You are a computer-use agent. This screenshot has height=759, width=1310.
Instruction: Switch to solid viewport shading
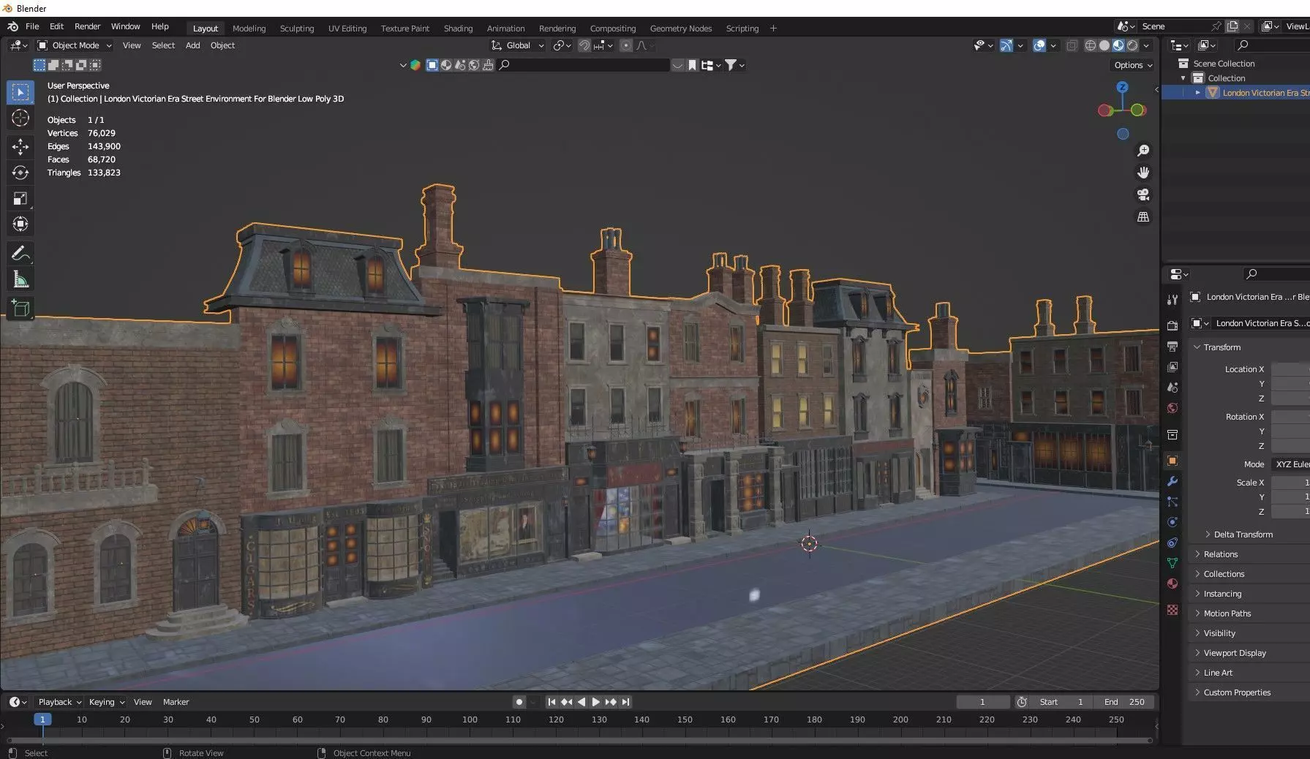click(x=1104, y=45)
